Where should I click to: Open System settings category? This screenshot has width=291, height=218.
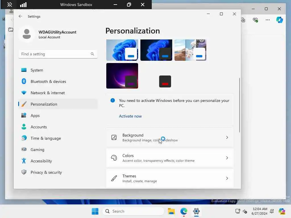click(58, 70)
